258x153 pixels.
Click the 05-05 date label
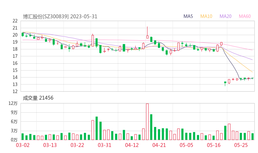click(x=187, y=145)
